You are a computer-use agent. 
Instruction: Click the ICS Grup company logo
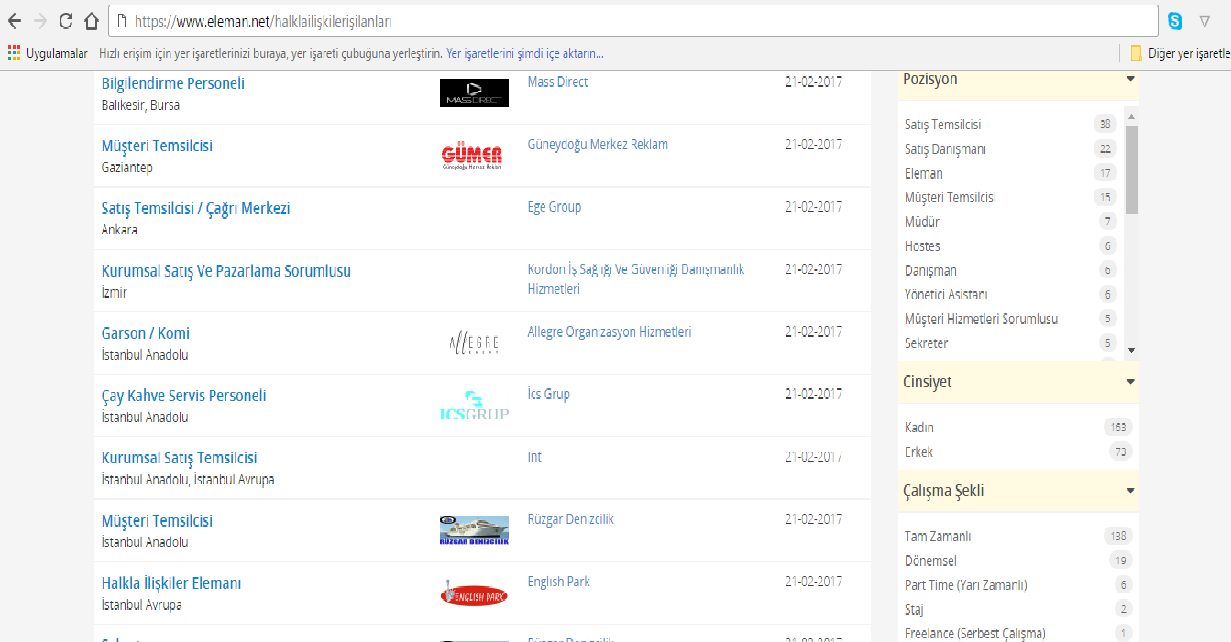click(x=474, y=406)
